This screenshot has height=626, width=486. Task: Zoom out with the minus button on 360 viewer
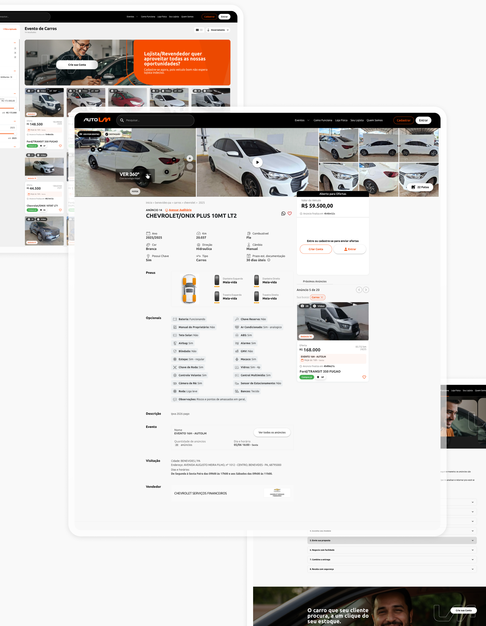coord(190,166)
